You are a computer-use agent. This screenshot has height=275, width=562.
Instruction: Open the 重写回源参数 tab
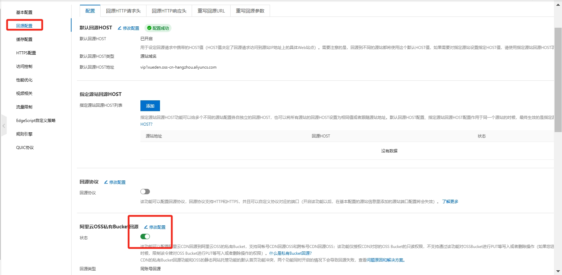(x=250, y=11)
